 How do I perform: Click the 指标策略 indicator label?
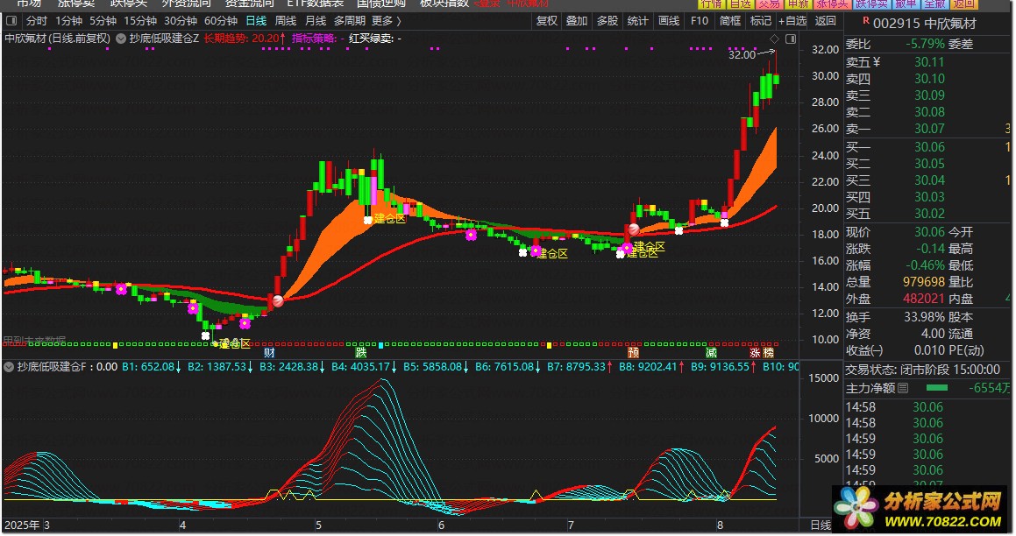(318, 39)
